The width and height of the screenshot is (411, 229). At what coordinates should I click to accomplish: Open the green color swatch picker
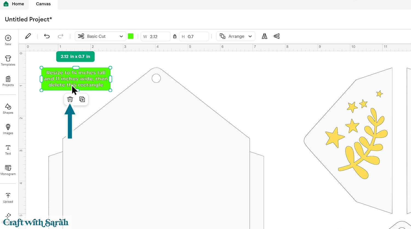click(131, 36)
